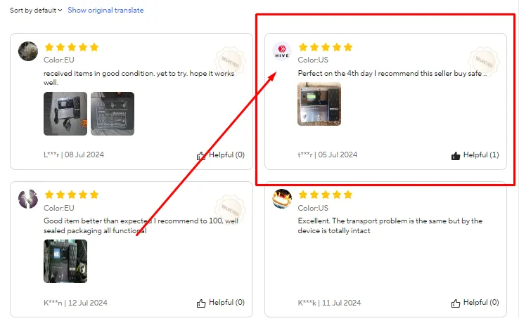The width and height of the screenshot is (519, 328).
Task: Open first photo in L***r's review
Action: pyautogui.click(x=65, y=114)
